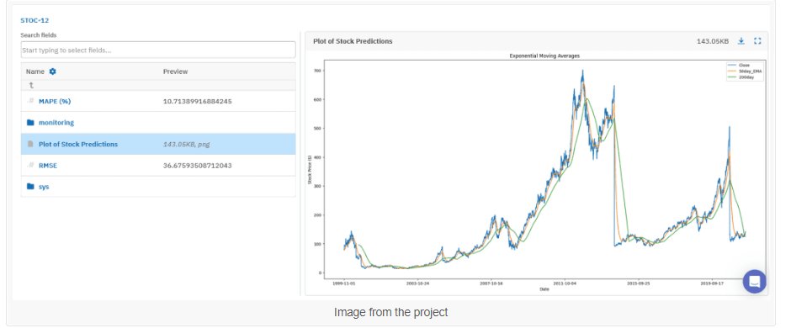
Task: Open the monitoring folder
Action: [x=56, y=123]
